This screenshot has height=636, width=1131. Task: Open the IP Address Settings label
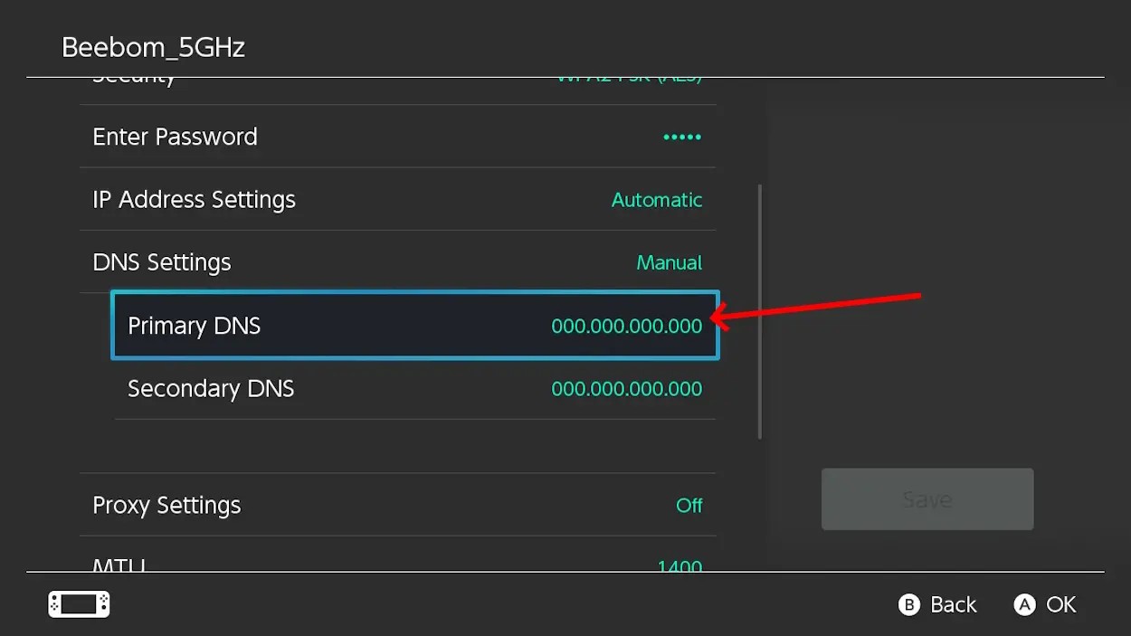194,200
